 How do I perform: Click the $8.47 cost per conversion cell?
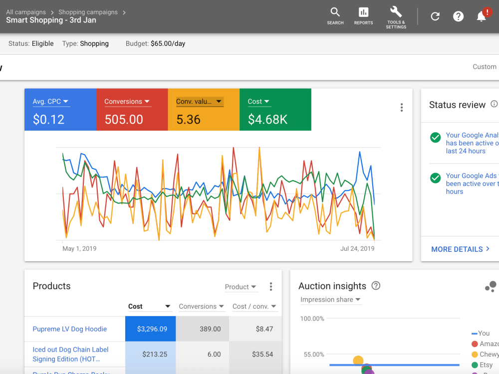(255, 329)
